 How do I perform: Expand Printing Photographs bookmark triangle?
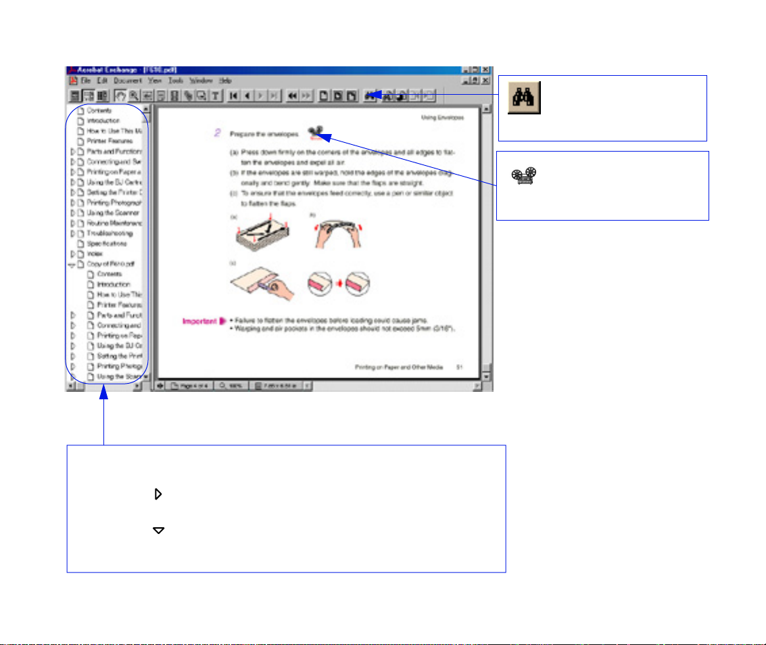[73, 203]
